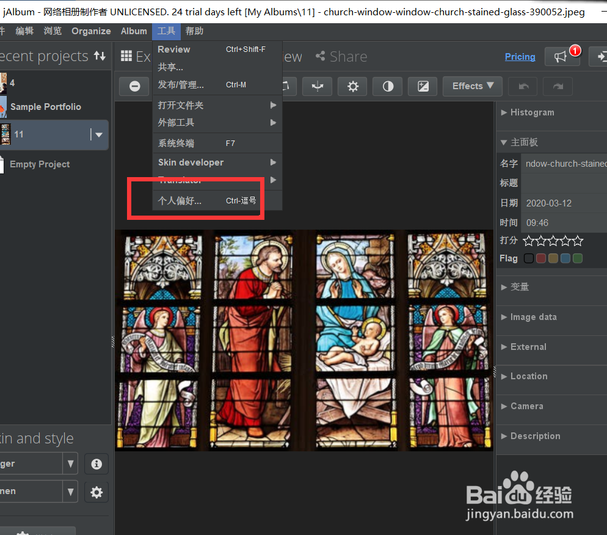The image size is (607, 535).
Task: Open the skin selection dropdown arrow
Action: coord(70,464)
